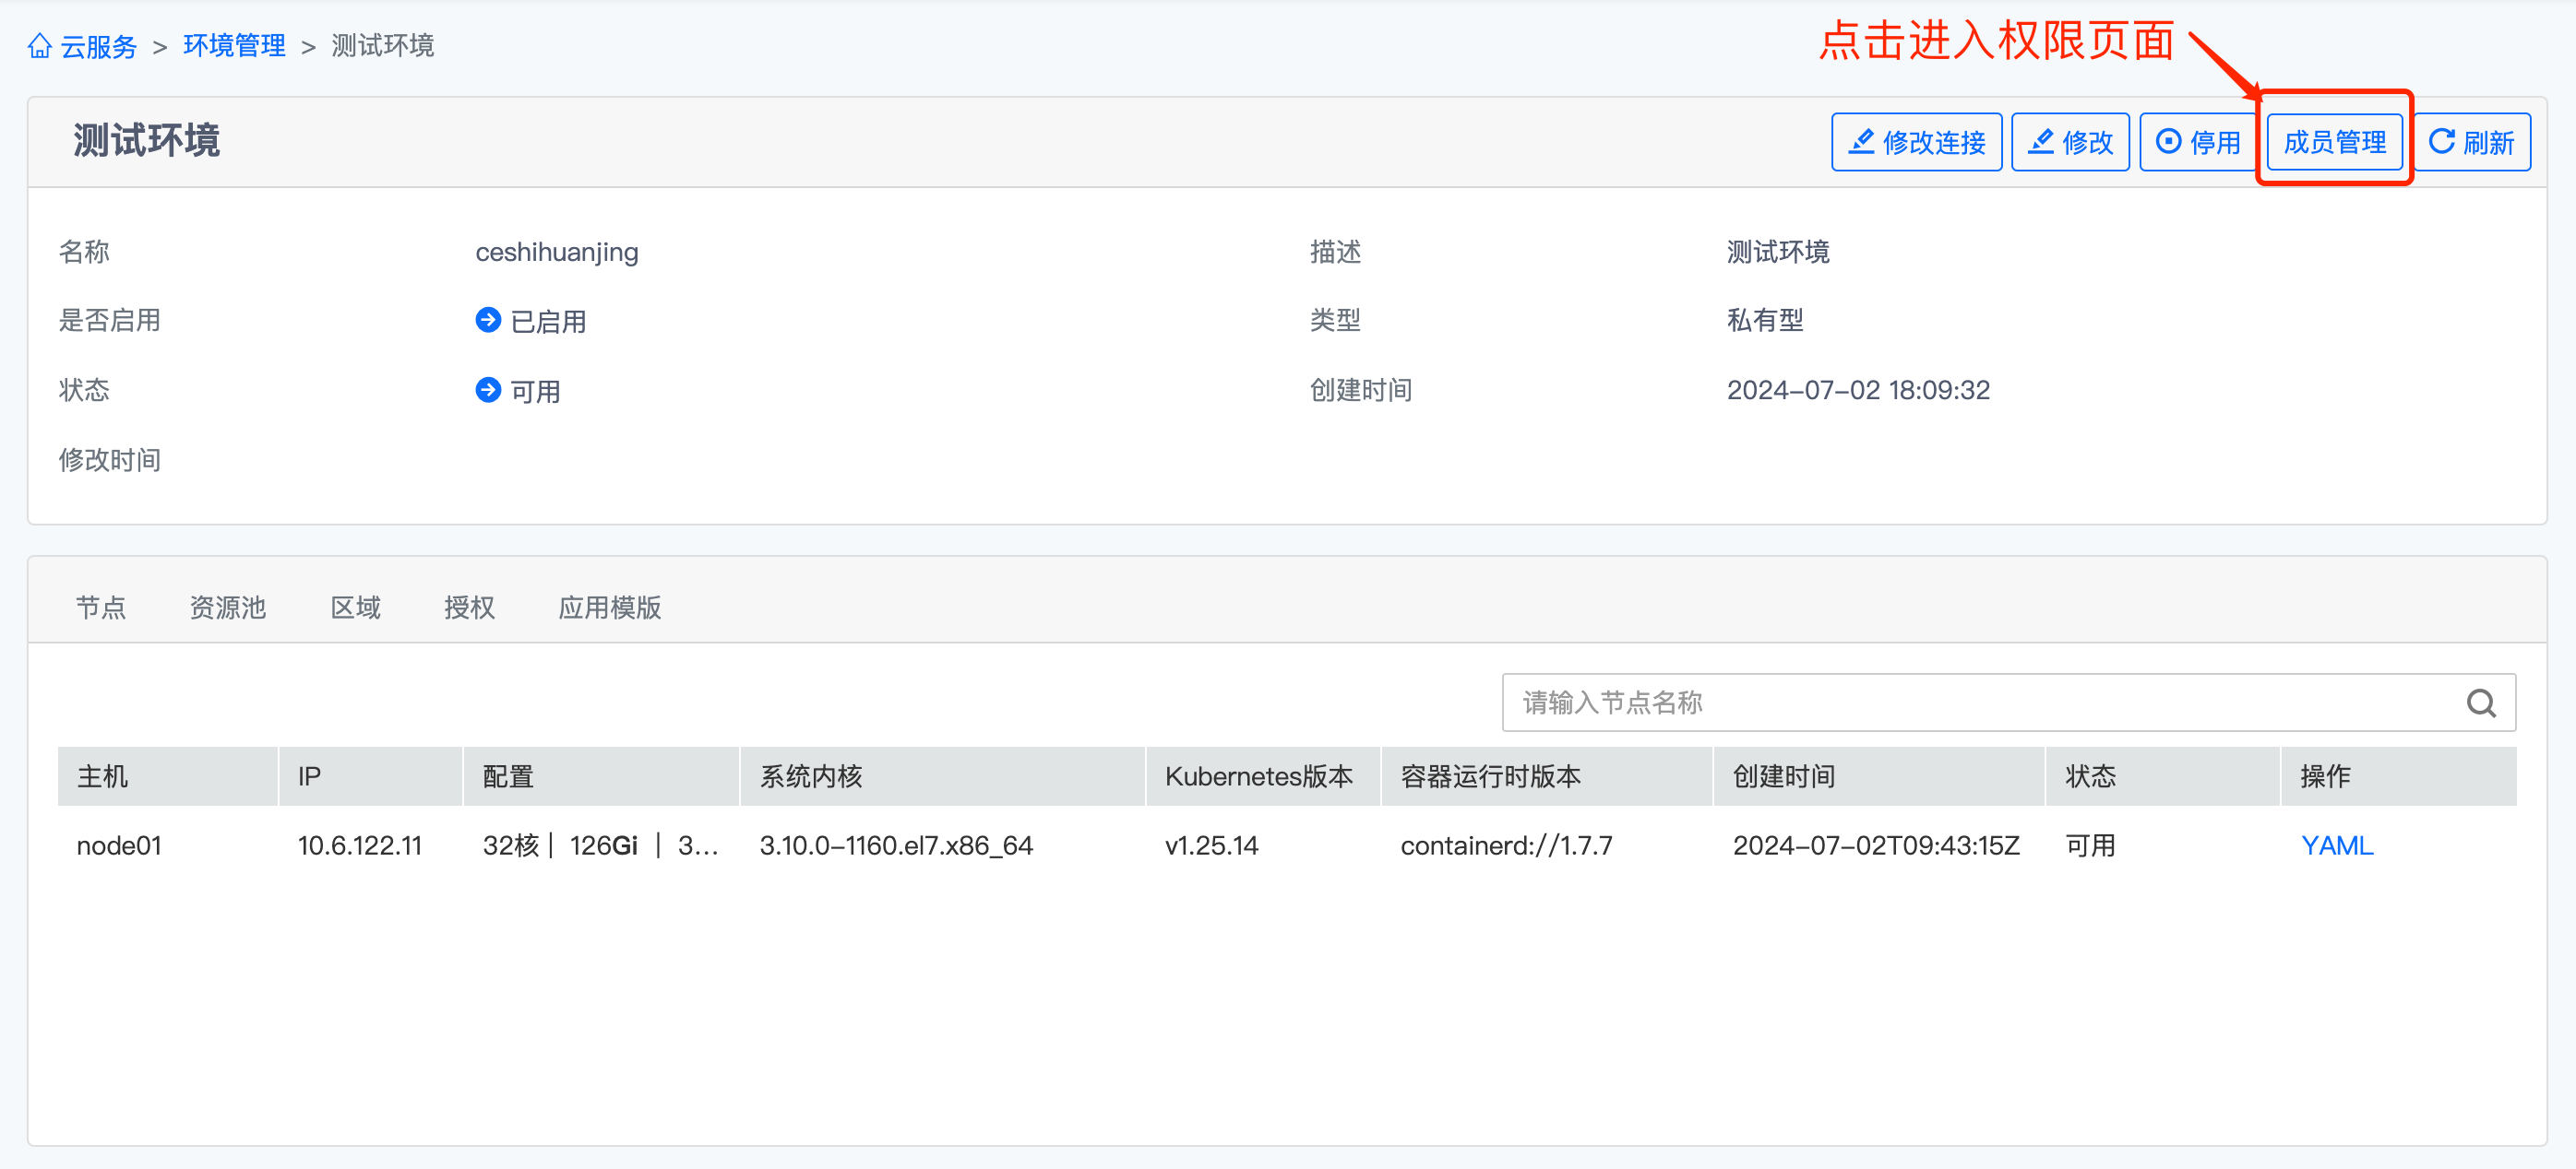Click the 测试环境 panel title
This screenshot has height=1169, width=2576.
pos(146,141)
